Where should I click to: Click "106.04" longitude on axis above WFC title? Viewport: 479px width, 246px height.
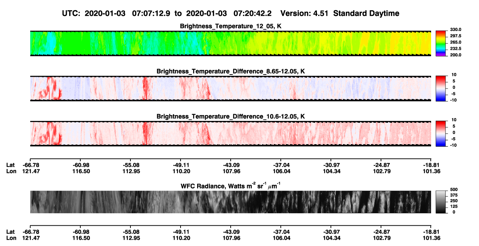coord(281,171)
